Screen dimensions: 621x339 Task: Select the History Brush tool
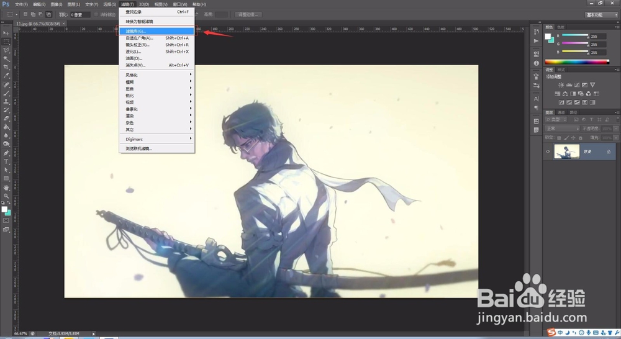(x=6, y=110)
